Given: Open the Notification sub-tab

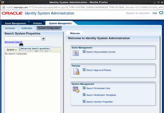Looking at the screenshot, I should [27, 28].
